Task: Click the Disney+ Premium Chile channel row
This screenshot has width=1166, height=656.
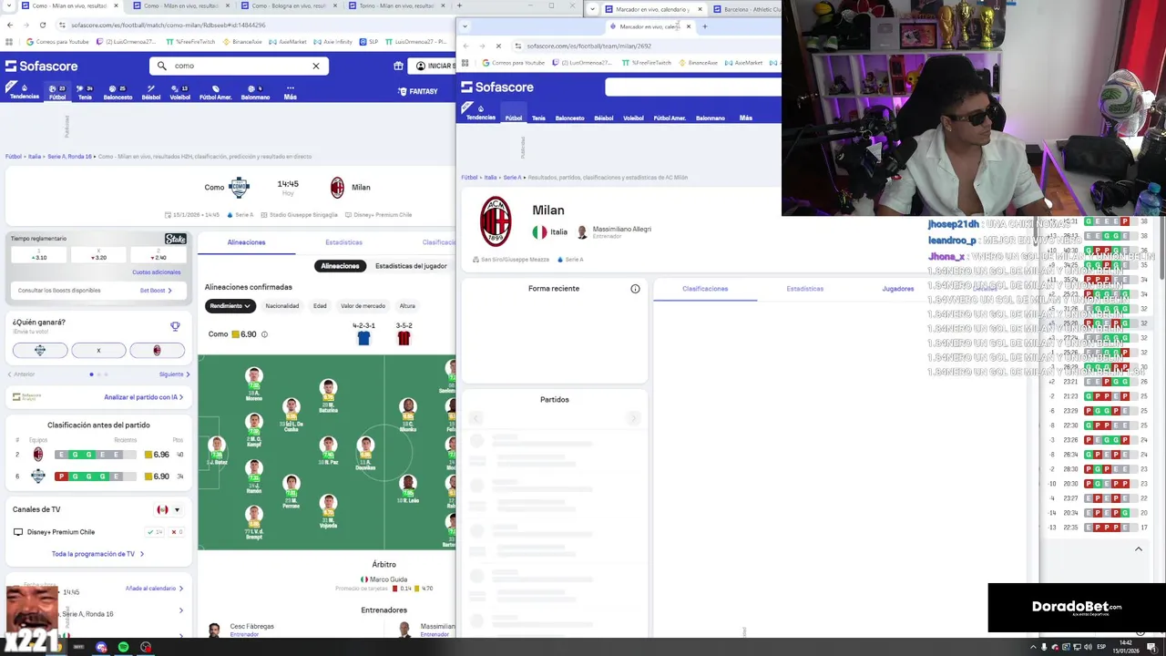Action: click(x=98, y=532)
